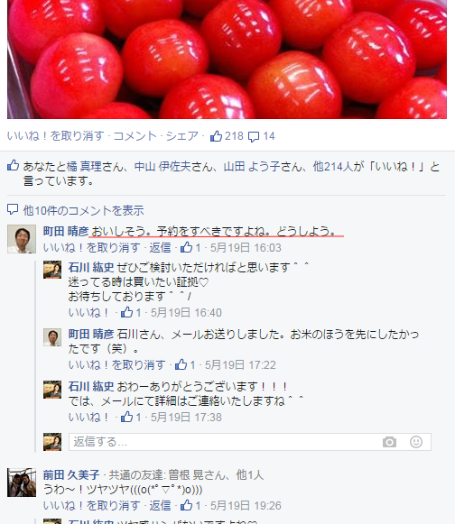Image resolution: width=455 pixels, height=524 pixels.
Task: Click the camera icon in the reply box
Action: 389,442
